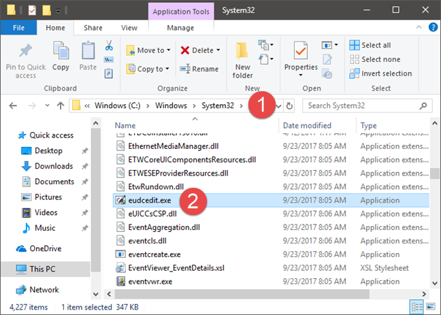
Task: Create a New folder
Action: tap(242, 60)
